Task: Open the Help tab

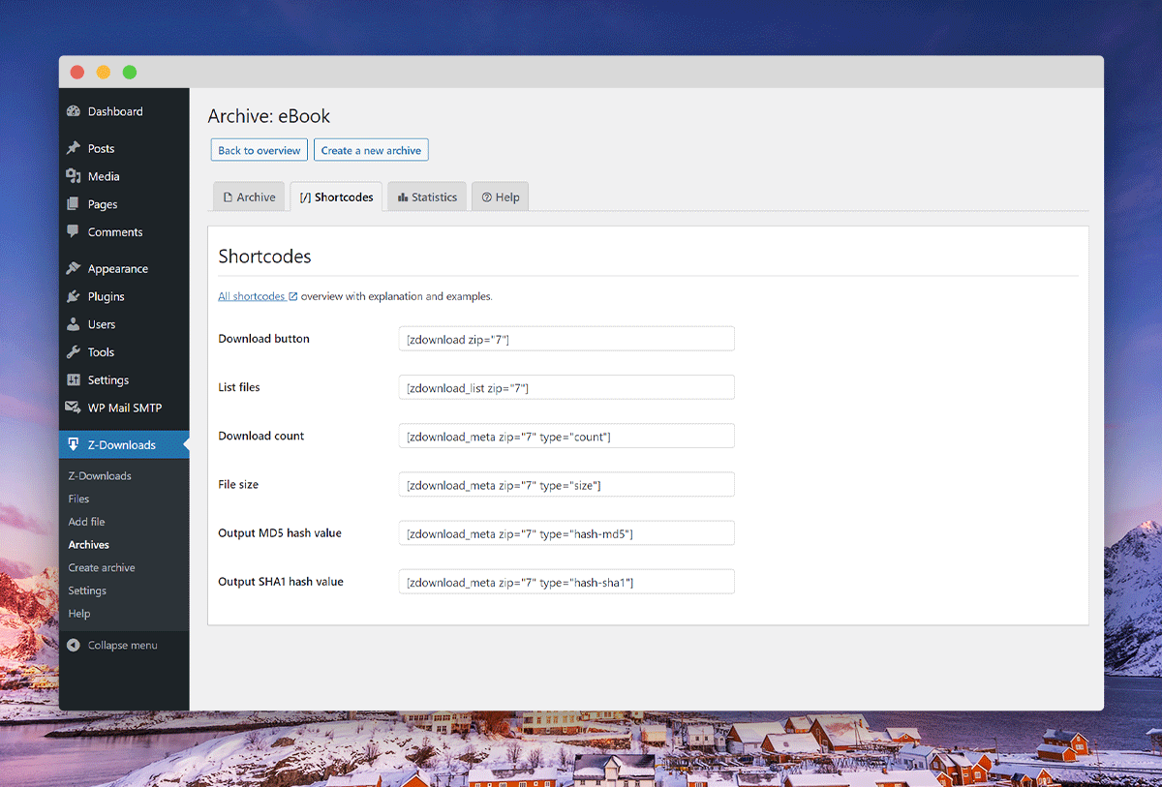Action: (x=500, y=197)
